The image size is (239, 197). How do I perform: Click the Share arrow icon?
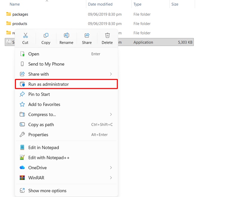coord(86,36)
